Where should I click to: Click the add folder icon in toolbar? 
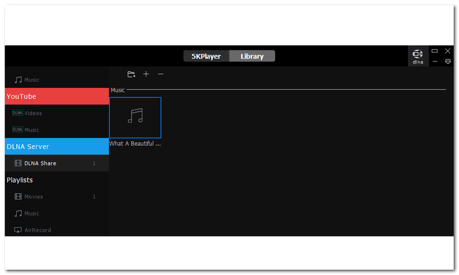(131, 74)
